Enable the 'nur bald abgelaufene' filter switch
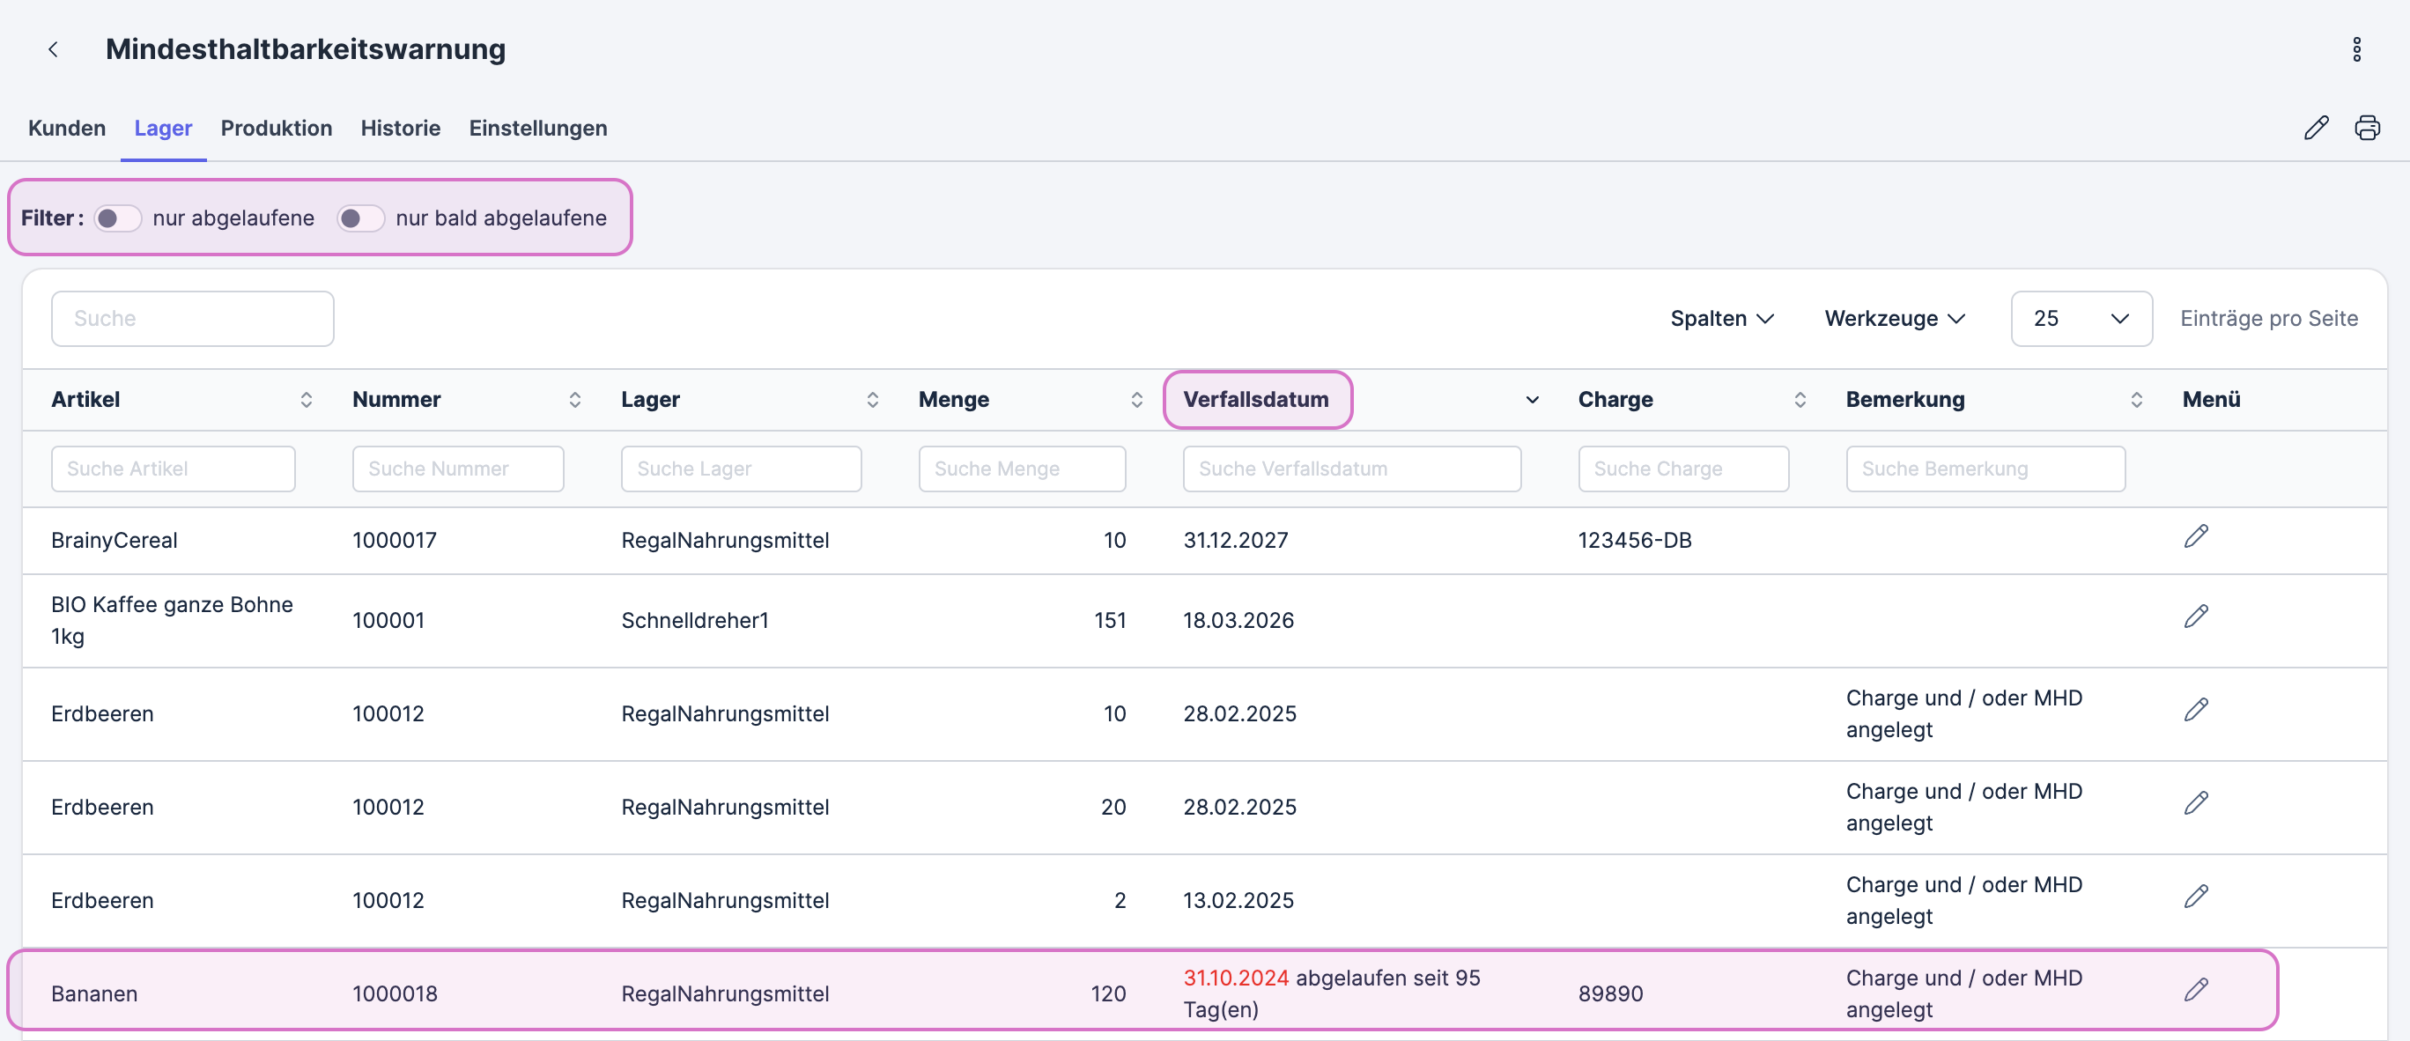 click(360, 218)
